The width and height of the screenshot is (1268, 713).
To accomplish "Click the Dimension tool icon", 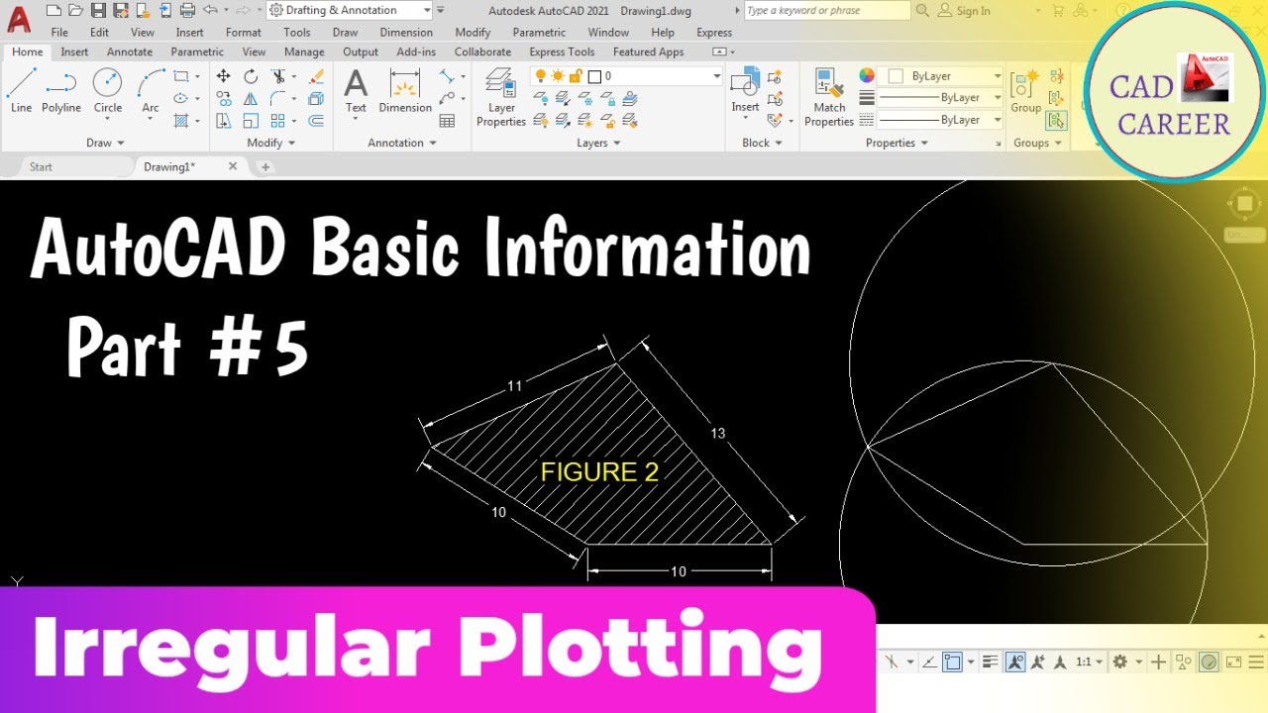I will [405, 91].
